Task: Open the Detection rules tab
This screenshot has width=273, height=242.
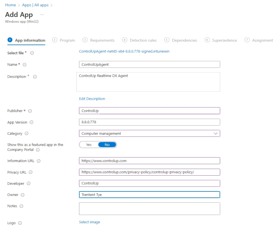Action: pos(139,40)
